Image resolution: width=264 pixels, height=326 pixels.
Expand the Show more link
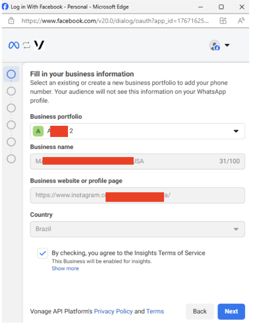tap(65, 268)
